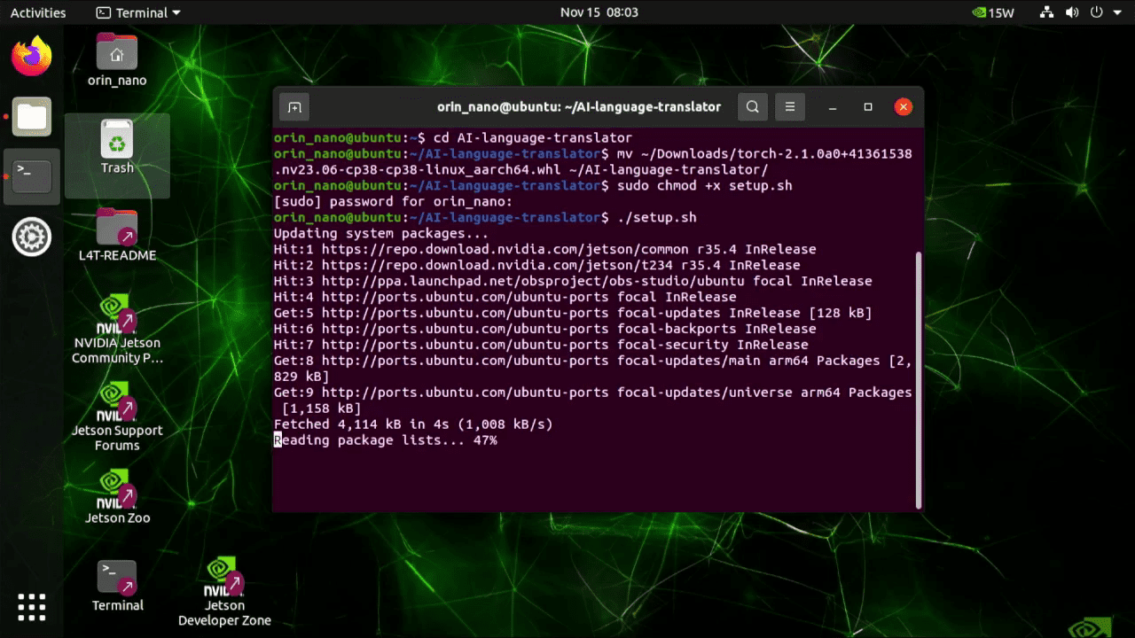Image resolution: width=1135 pixels, height=638 pixels.
Task: Click the wired network icon in top bar
Action: tap(1045, 12)
